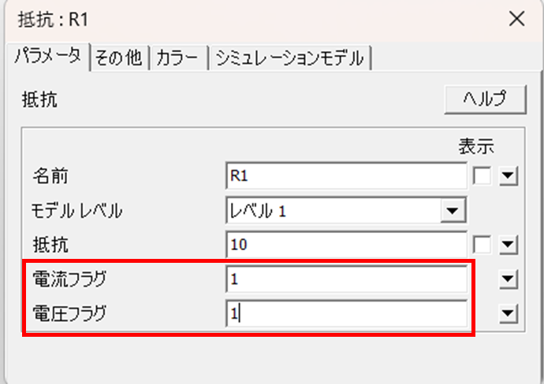Click the モデル レベル label text
Image resolution: width=544 pixels, height=384 pixels.
click(77, 211)
